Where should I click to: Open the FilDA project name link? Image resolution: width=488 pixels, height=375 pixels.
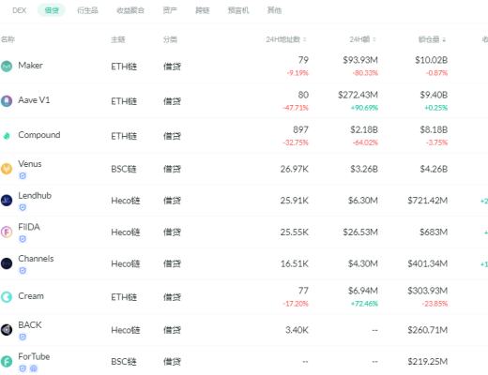29,227
